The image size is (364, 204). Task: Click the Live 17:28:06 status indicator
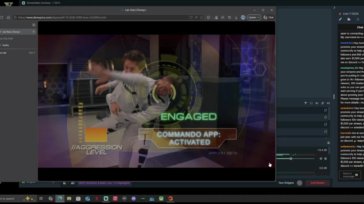coord(349,14)
